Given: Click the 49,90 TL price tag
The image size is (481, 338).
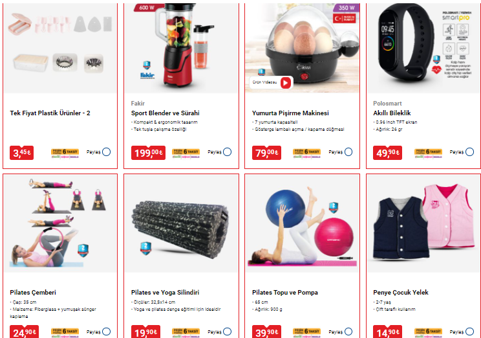Looking at the screenshot, I should click(387, 153).
